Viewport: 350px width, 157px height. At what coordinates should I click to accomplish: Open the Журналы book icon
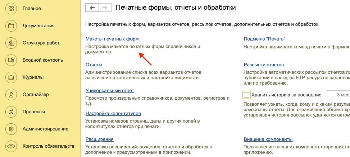pos(11,77)
